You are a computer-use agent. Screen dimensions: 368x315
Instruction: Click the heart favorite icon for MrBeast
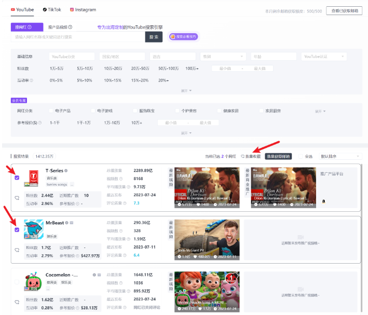point(17,250)
